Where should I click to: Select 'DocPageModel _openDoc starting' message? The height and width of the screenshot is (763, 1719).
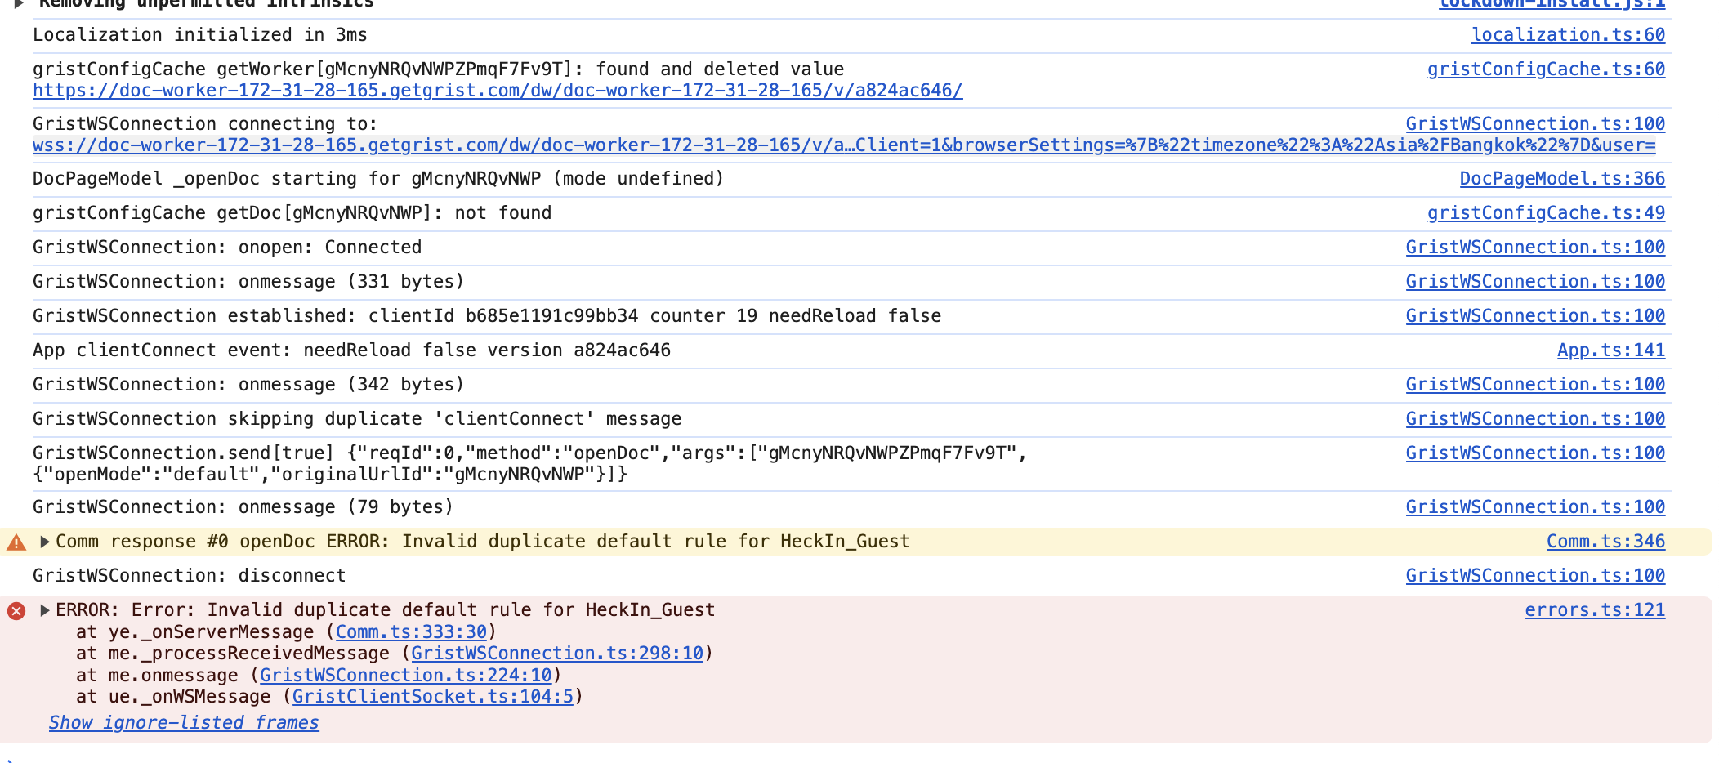pyautogui.click(x=378, y=179)
